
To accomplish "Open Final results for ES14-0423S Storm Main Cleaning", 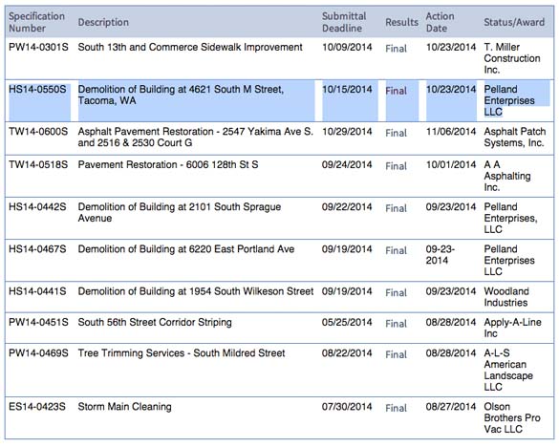I will click(396, 408).
